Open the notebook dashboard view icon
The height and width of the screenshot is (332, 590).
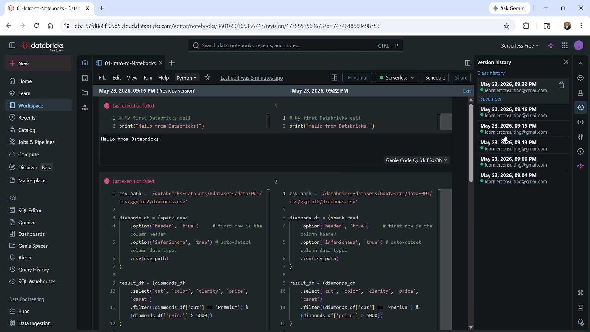point(334,78)
